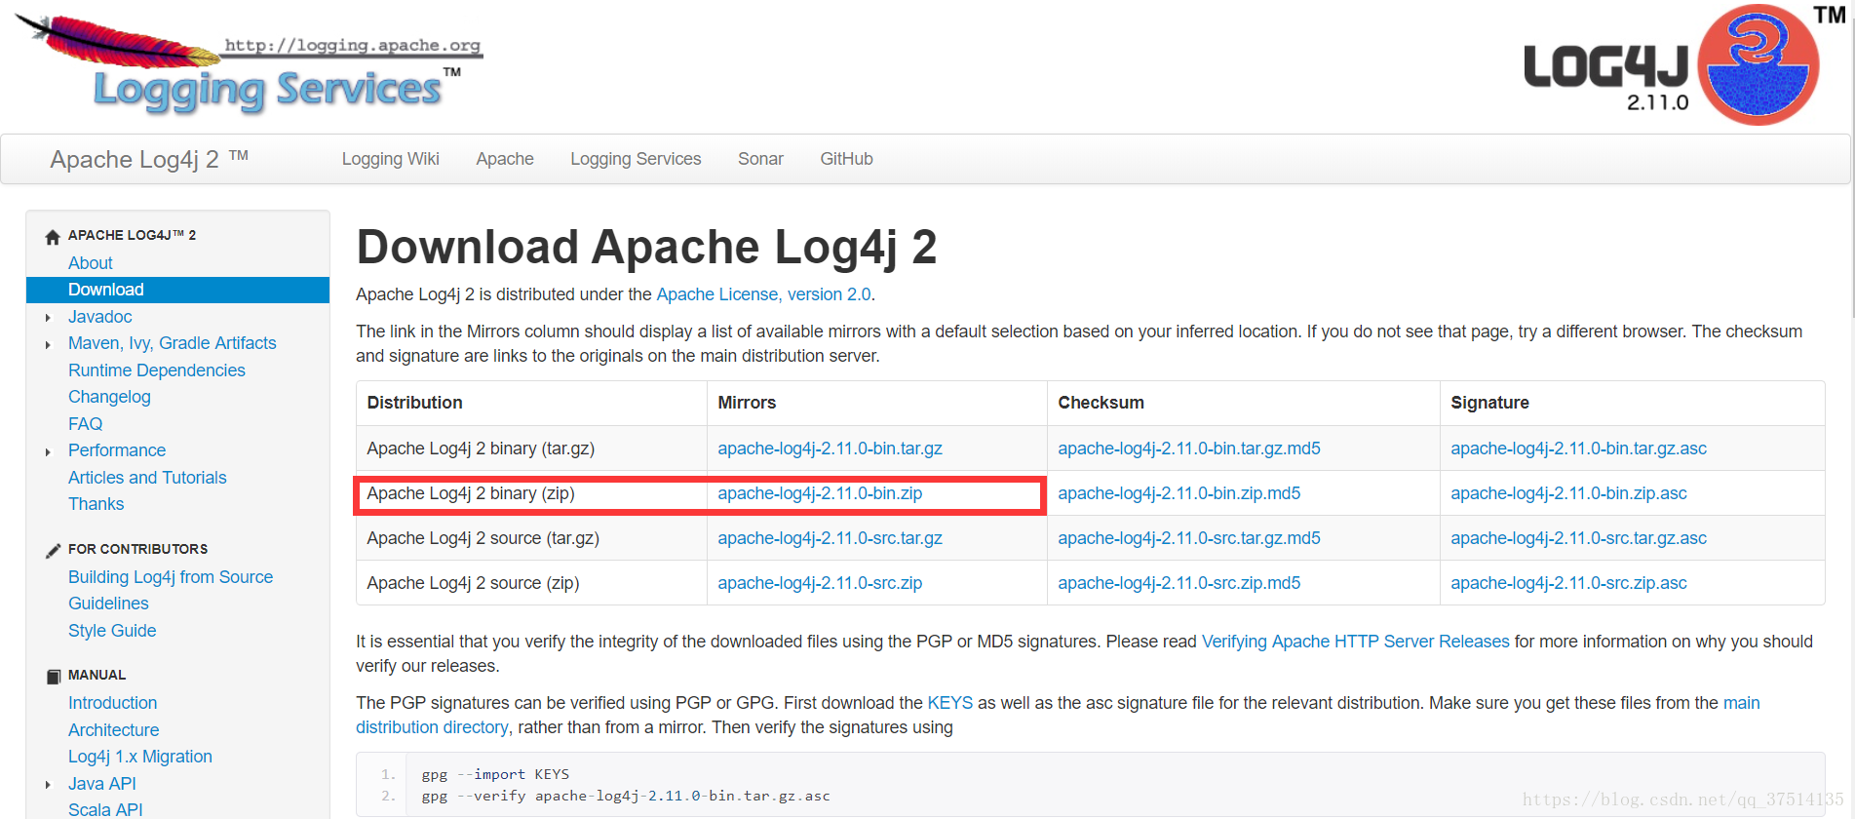The height and width of the screenshot is (819, 1855).
Task: Expand the Java API sidebar section arrow
Action: 48,785
